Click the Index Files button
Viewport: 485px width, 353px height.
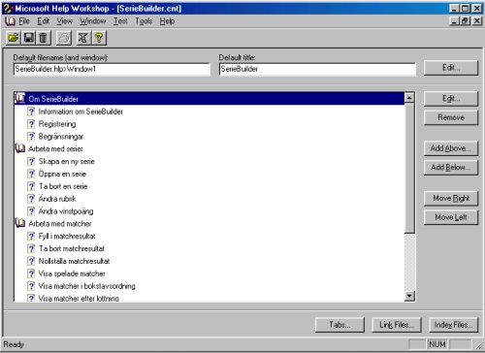tap(454, 325)
